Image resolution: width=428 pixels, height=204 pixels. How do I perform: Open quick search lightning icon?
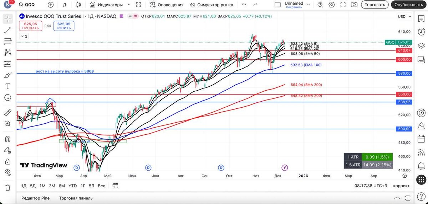[320, 5]
